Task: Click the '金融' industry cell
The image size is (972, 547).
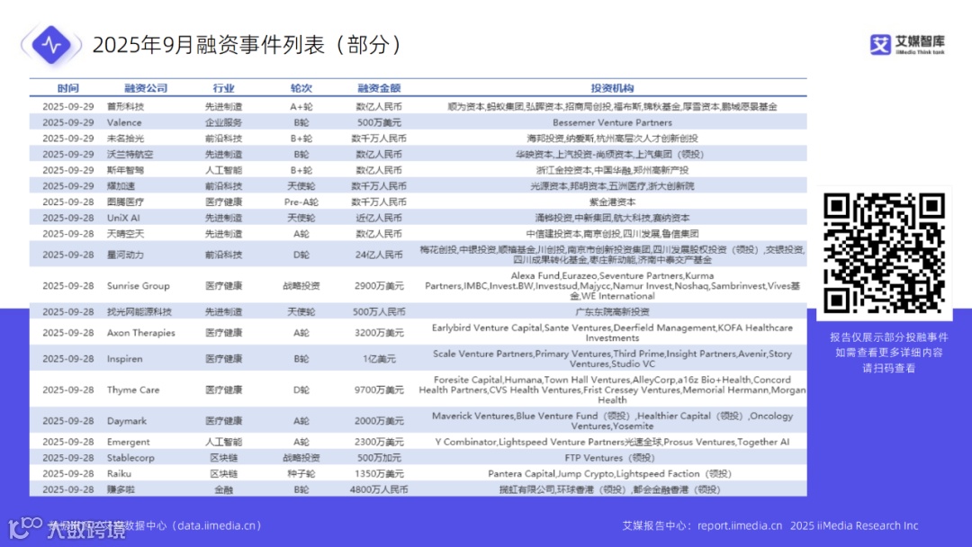Action: [224, 489]
